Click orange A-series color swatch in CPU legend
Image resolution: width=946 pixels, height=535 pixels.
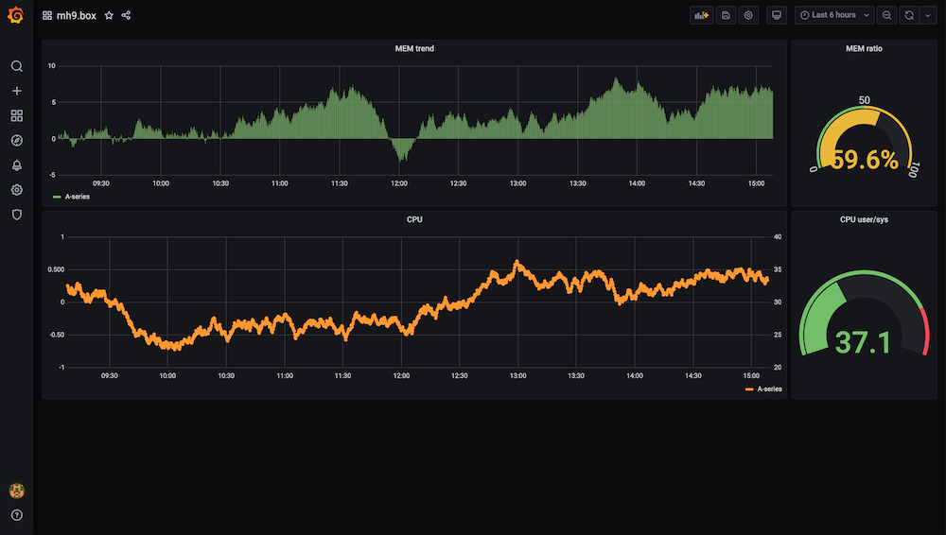(749, 389)
